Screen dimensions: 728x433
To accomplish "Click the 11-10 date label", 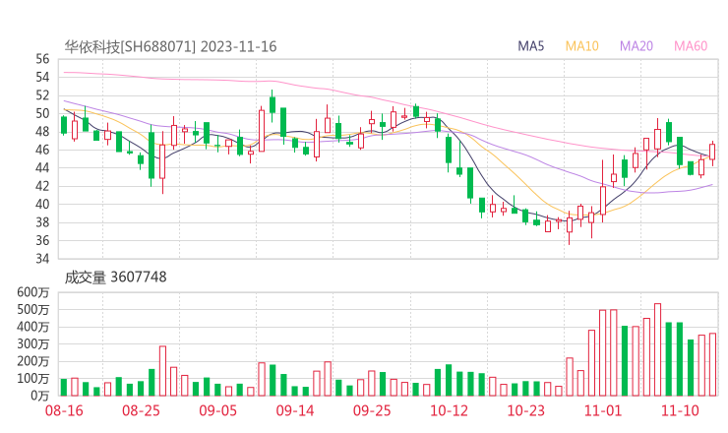I will [680, 410].
